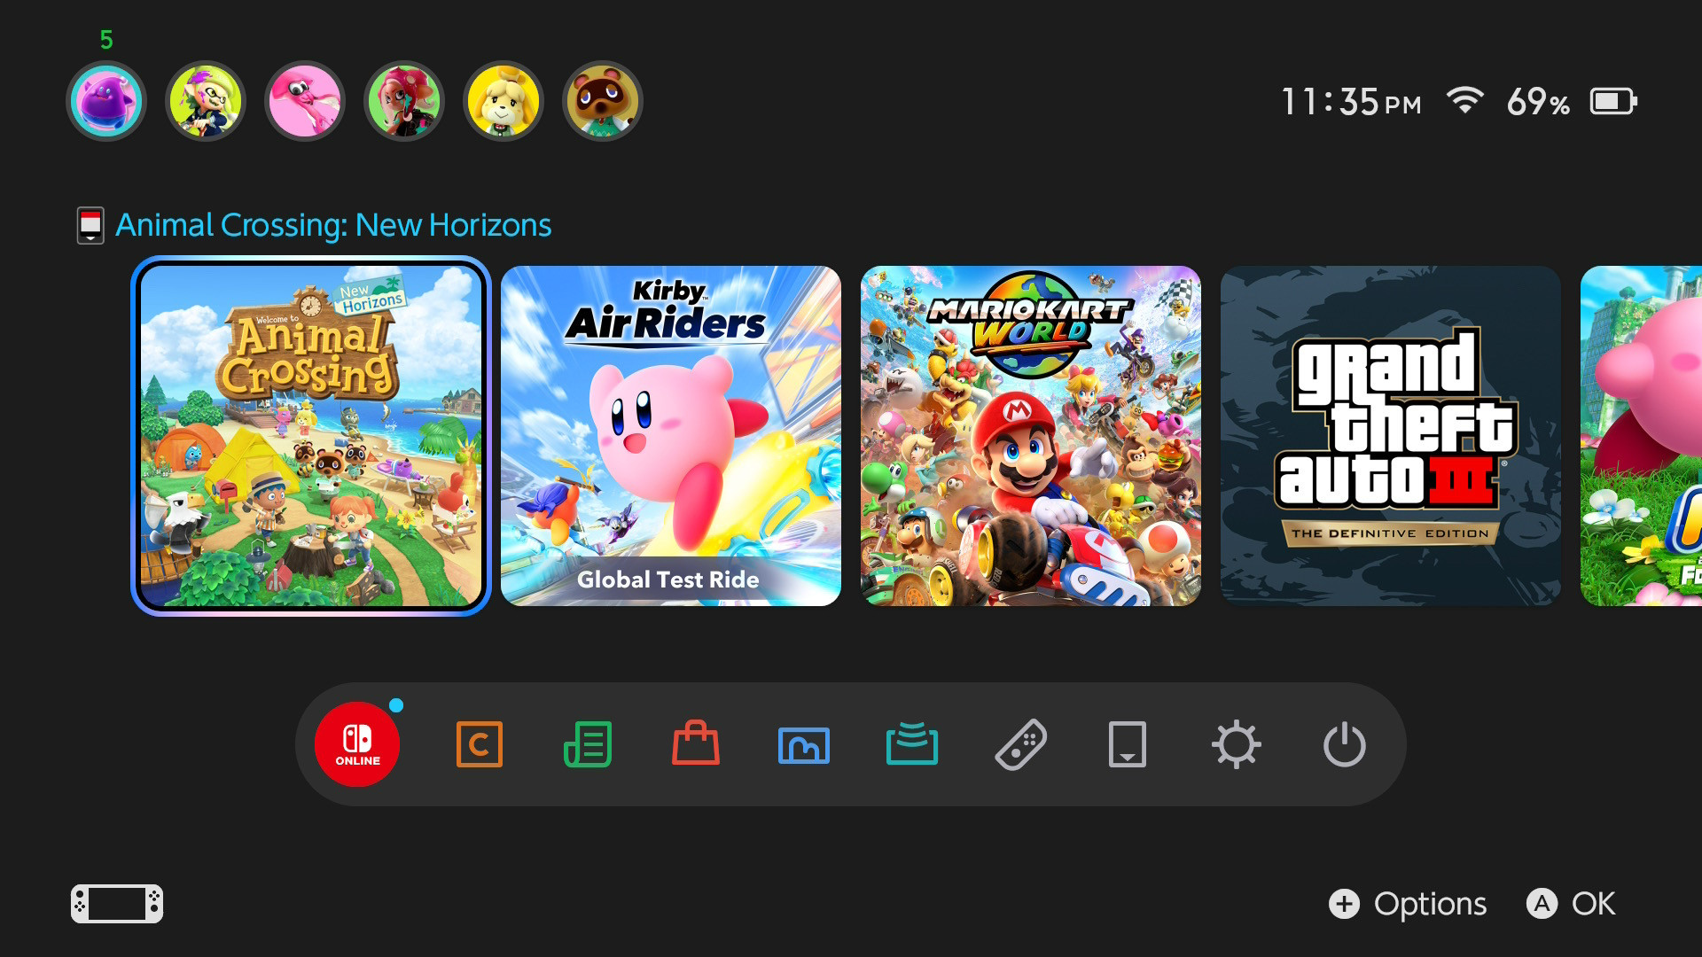Launch Mario Kart World game tile
Image resolution: width=1702 pixels, height=957 pixels.
[x=1031, y=436]
